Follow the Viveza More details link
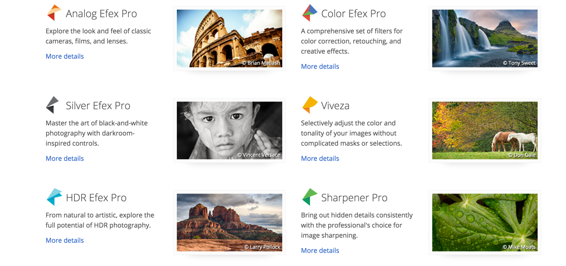Image resolution: width=566 pixels, height=266 pixels. click(320, 159)
